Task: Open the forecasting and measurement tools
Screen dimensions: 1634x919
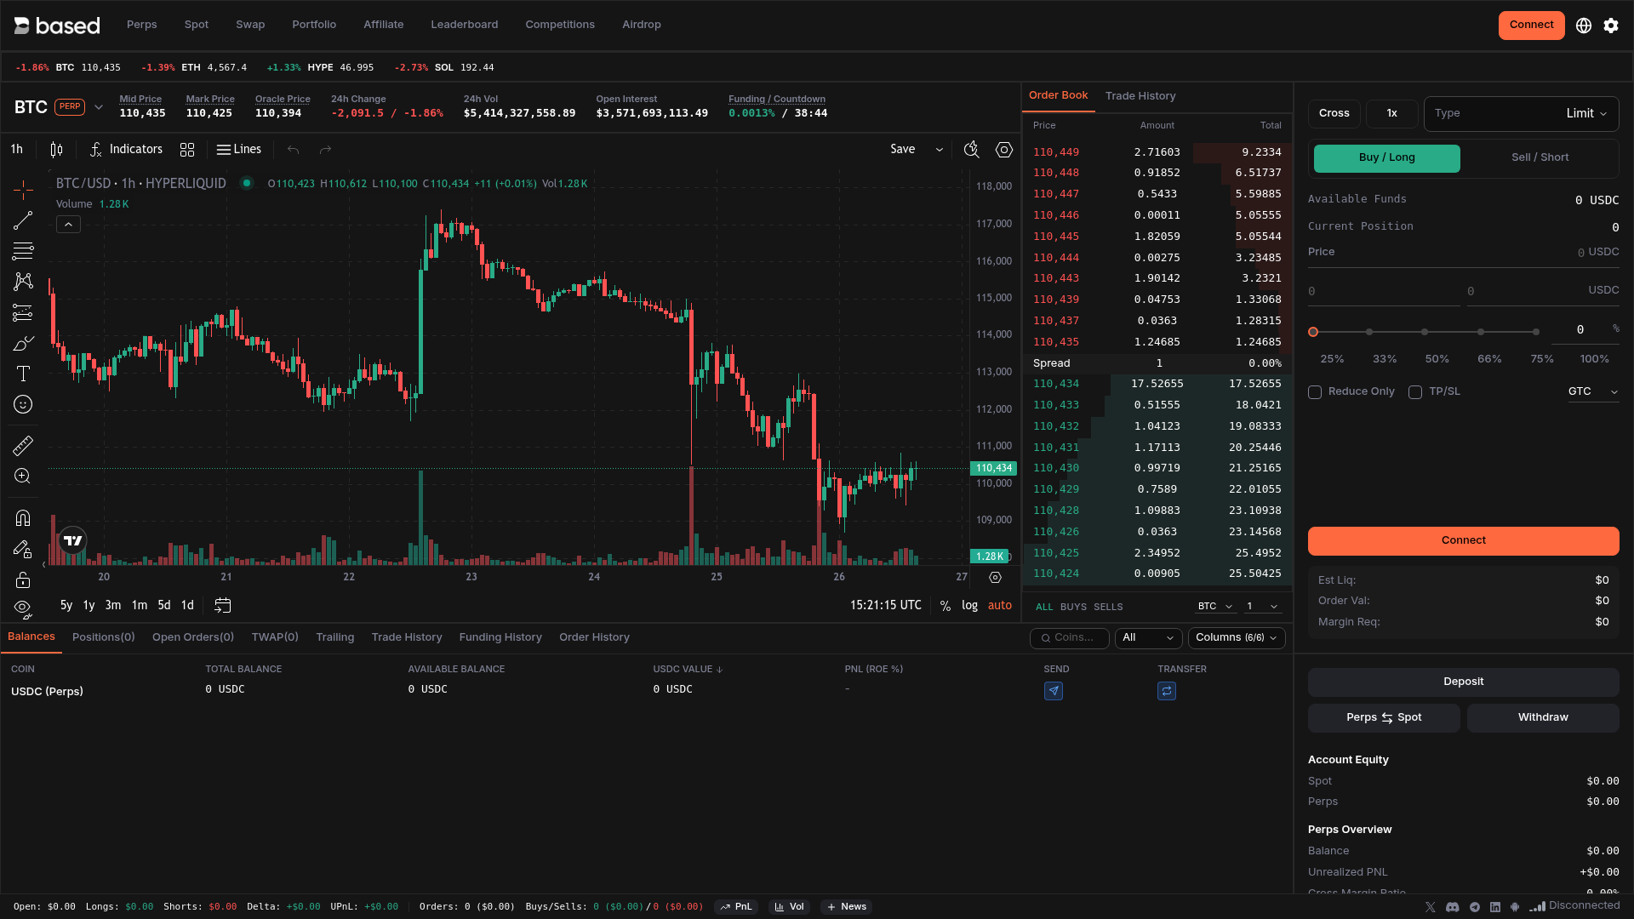Action: click(23, 312)
